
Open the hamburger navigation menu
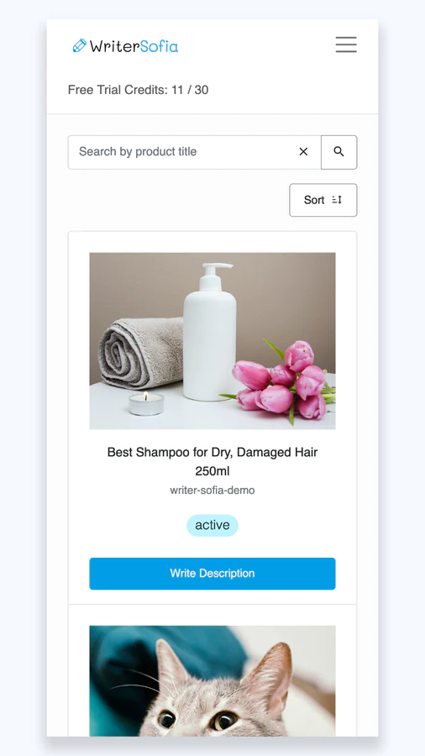(x=346, y=45)
